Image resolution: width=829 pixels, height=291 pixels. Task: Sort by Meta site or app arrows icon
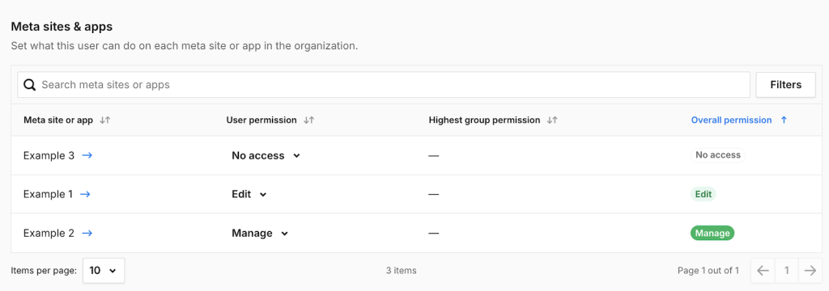click(105, 120)
